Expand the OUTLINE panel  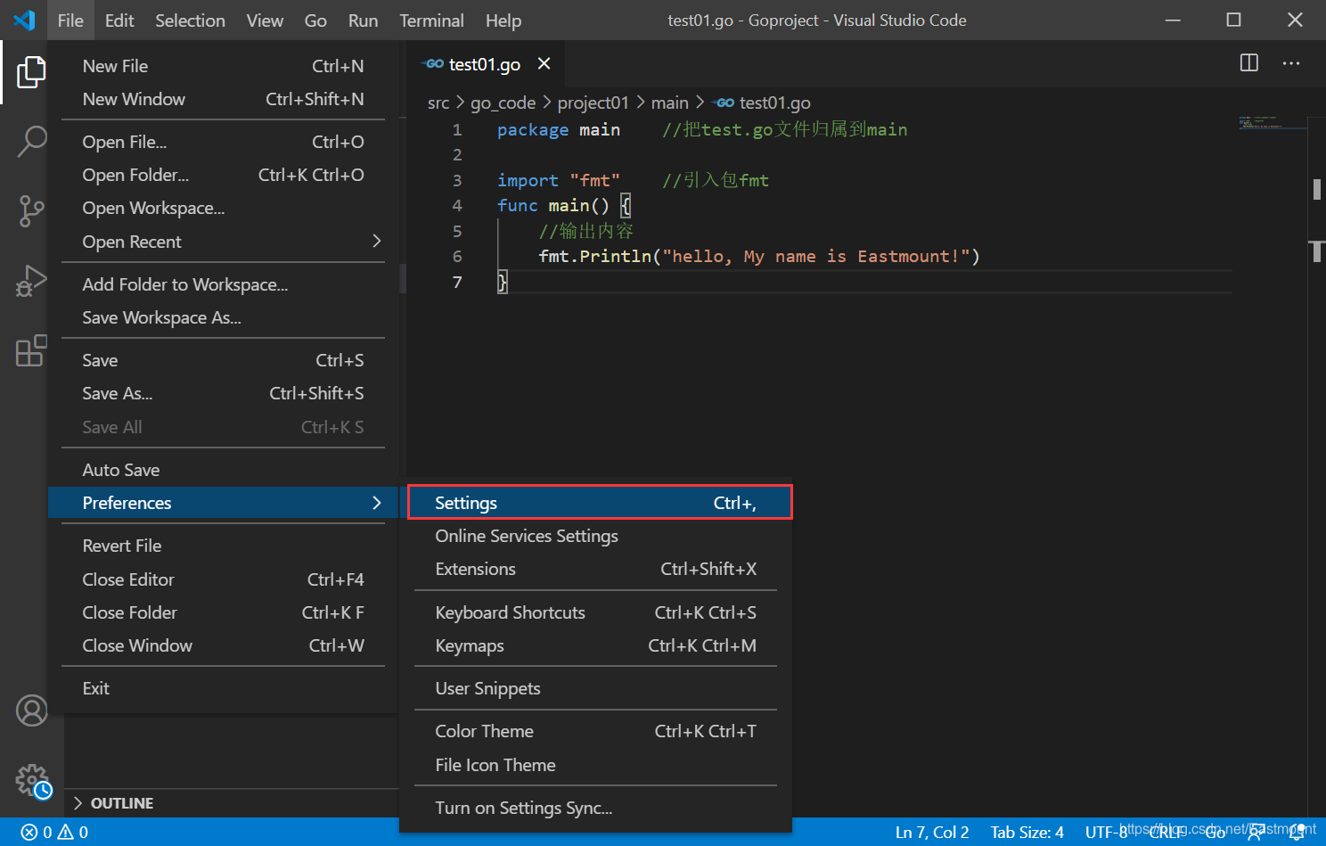click(x=112, y=803)
